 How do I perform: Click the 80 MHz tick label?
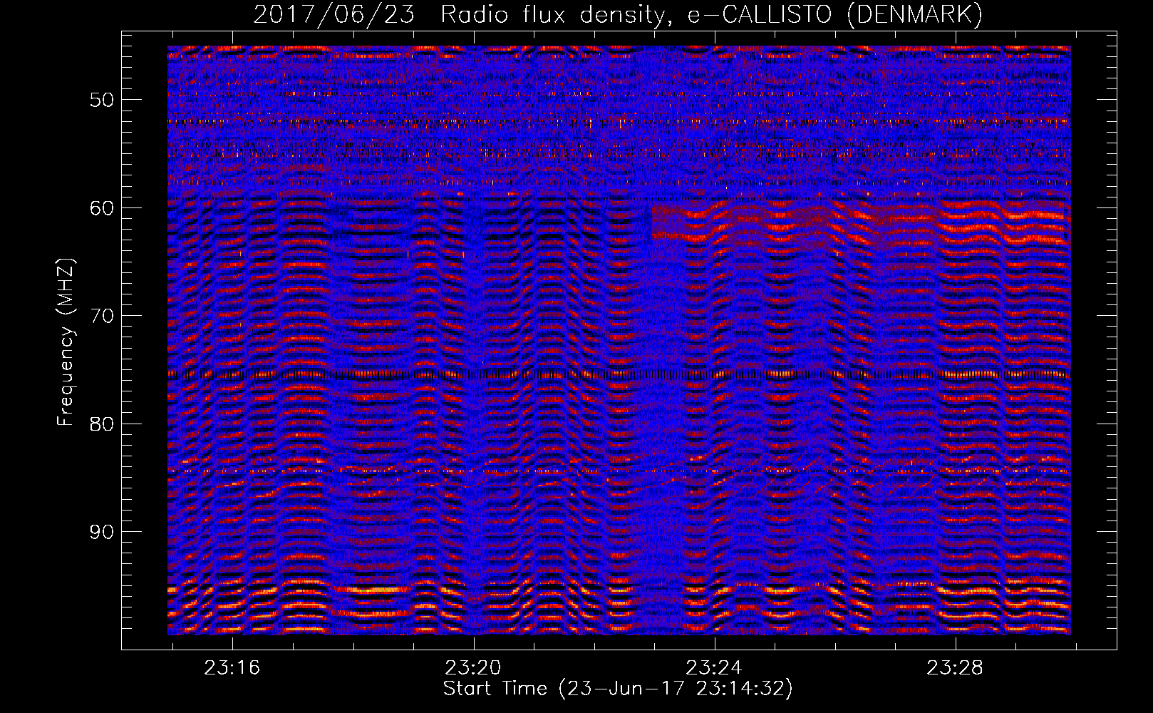(101, 424)
